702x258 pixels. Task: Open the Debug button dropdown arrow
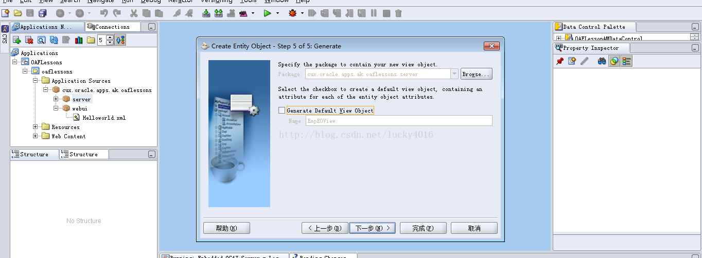pos(302,13)
